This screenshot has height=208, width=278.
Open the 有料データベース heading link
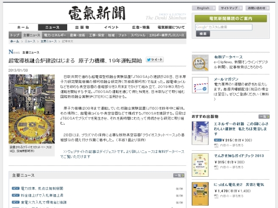tap(228, 57)
